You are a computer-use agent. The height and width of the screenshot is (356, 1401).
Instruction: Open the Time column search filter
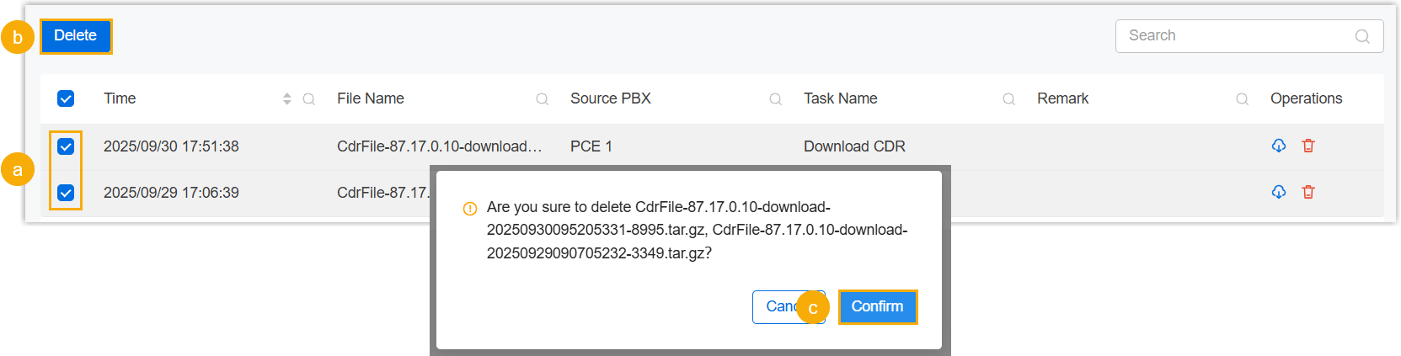(309, 98)
